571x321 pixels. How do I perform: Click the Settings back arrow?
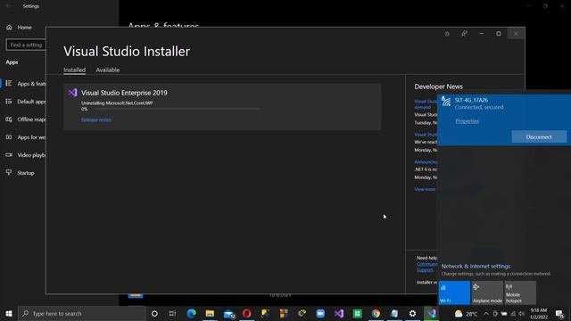pos(8,6)
